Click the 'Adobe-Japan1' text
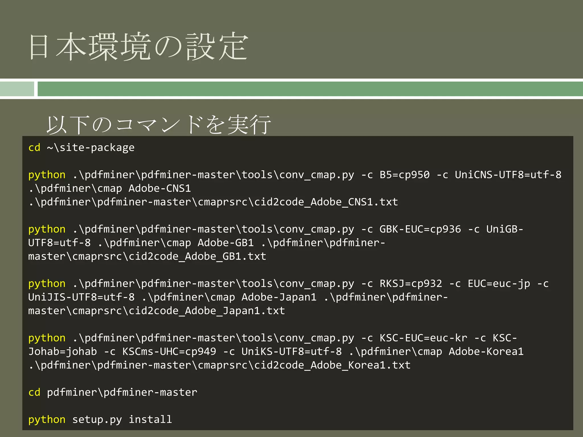This screenshot has height=437, width=583. pos(279,297)
